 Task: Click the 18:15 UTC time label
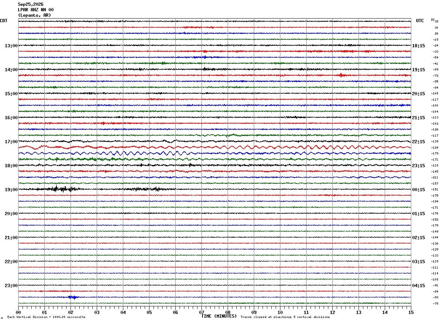(x=418, y=46)
